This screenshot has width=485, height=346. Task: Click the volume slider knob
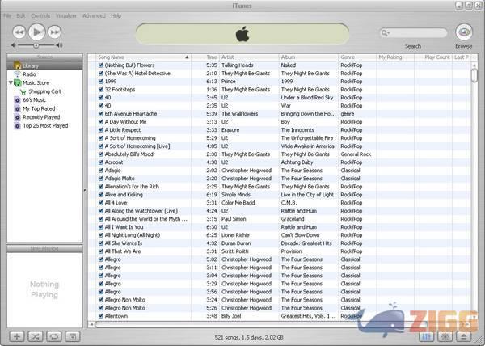pos(36,45)
